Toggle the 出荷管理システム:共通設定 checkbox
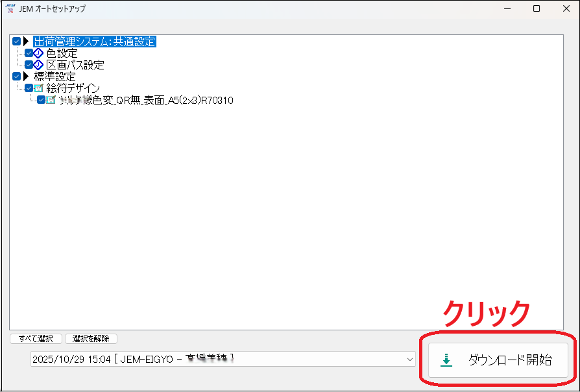The image size is (580, 392). (x=17, y=42)
